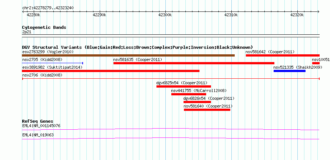
Task: Select the nsv10051 label text
Action: click(x=321, y=59)
